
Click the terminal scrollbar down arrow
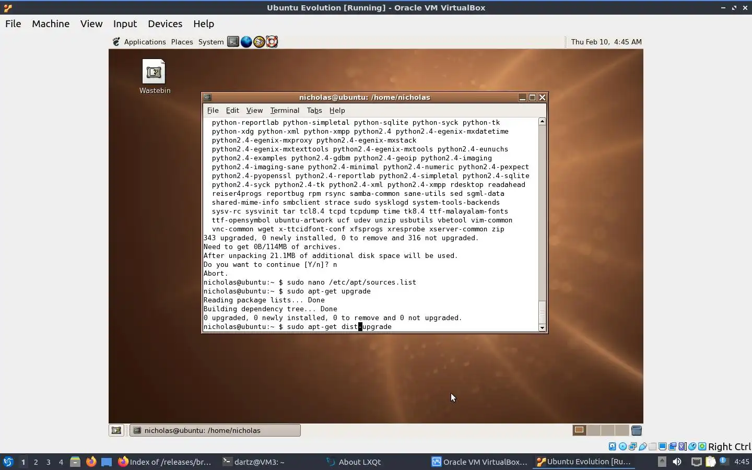pyautogui.click(x=542, y=328)
